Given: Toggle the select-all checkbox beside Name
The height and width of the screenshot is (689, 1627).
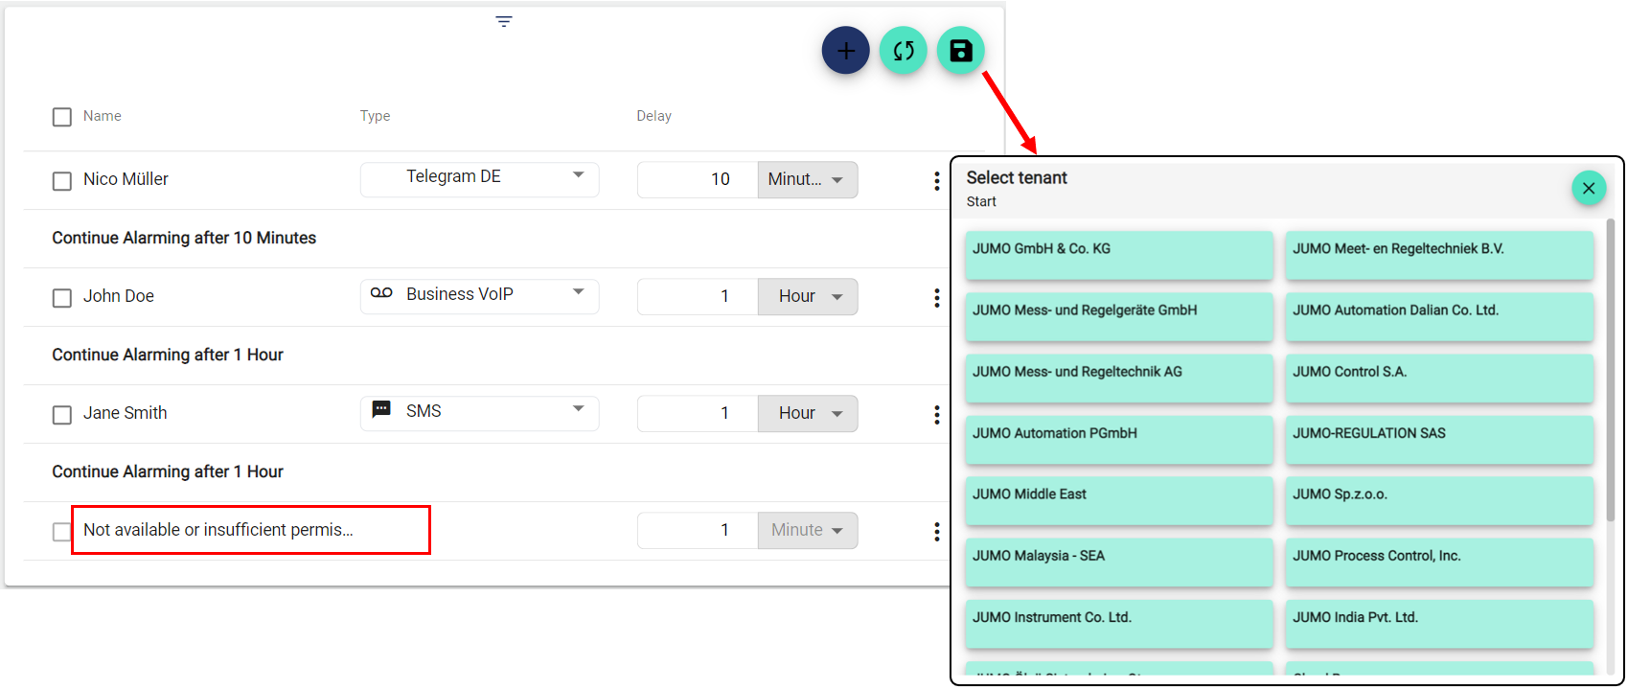Looking at the screenshot, I should tap(62, 117).
